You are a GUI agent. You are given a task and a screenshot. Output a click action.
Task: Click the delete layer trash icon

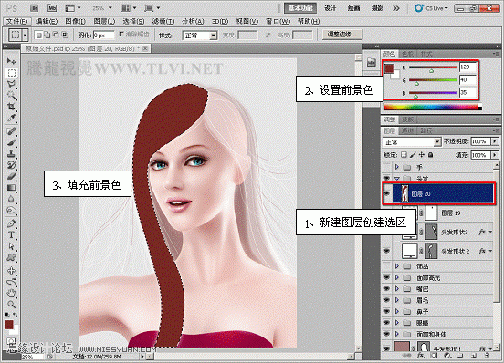point(487,356)
